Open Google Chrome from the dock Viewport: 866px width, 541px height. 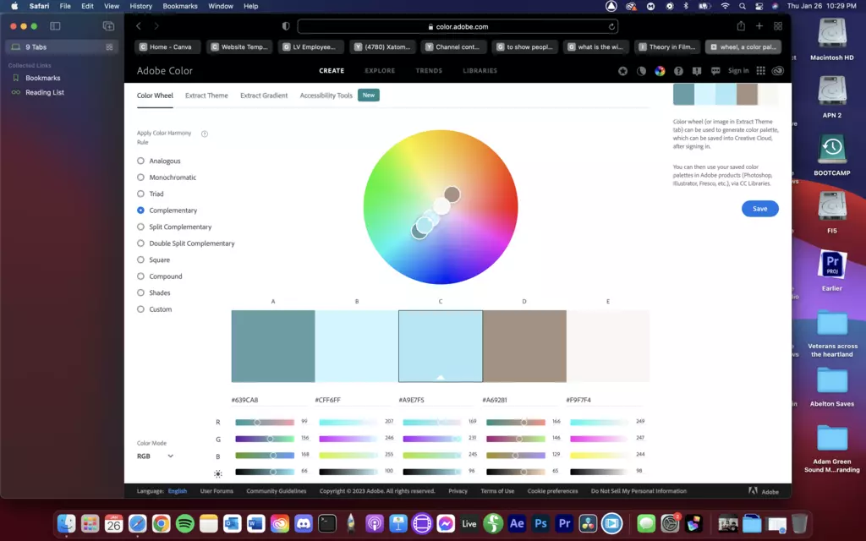point(162,523)
